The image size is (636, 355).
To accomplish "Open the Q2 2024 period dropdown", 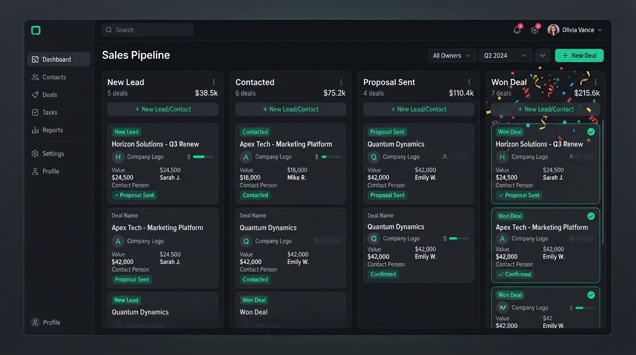I will 506,55.
